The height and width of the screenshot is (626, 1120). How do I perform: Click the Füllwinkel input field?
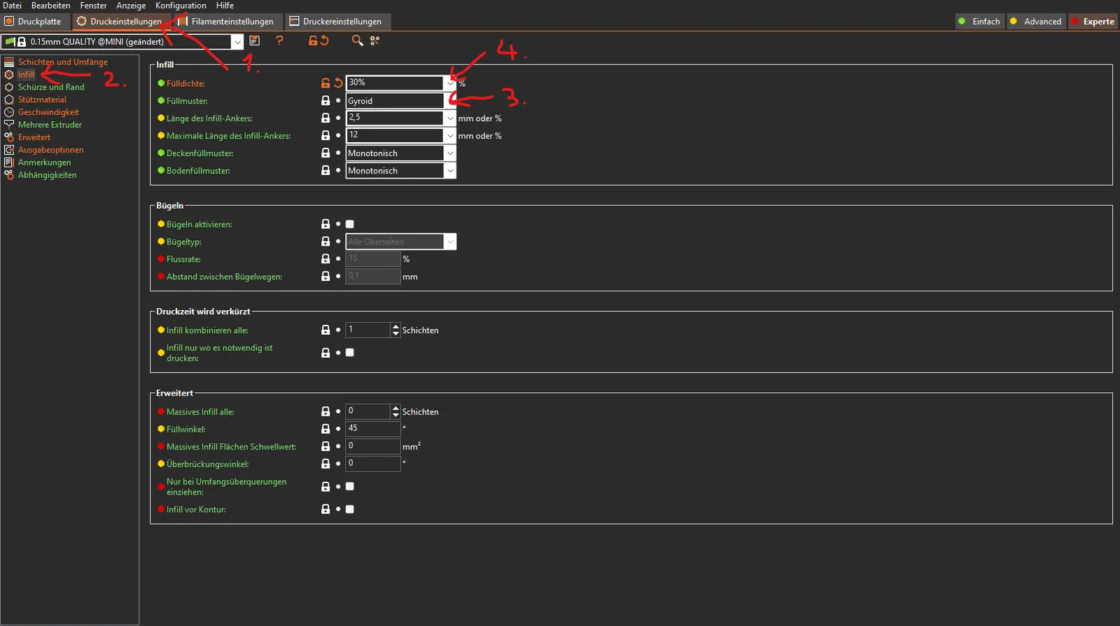click(x=373, y=429)
